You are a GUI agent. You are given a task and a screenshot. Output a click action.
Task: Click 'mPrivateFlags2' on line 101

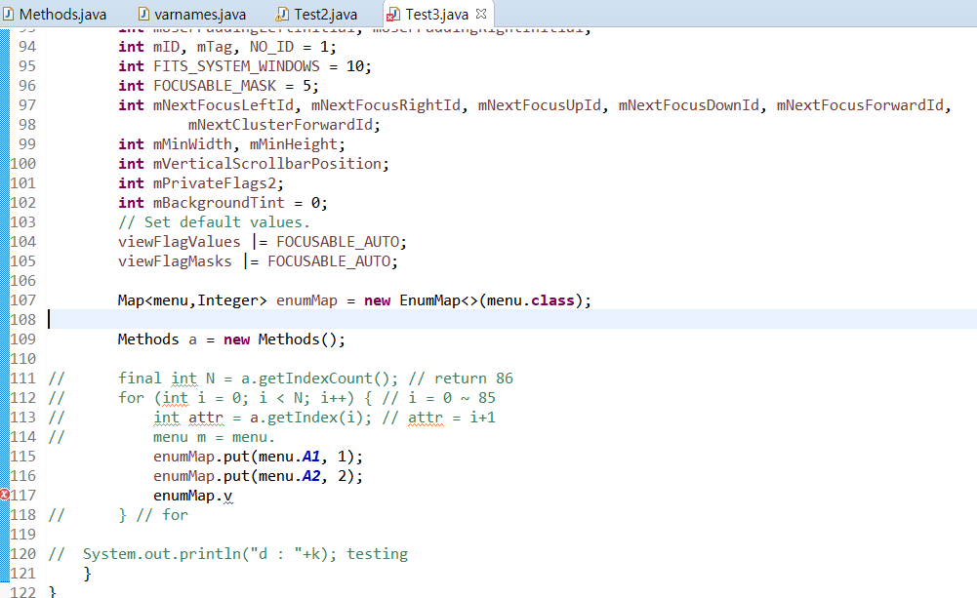[215, 183]
